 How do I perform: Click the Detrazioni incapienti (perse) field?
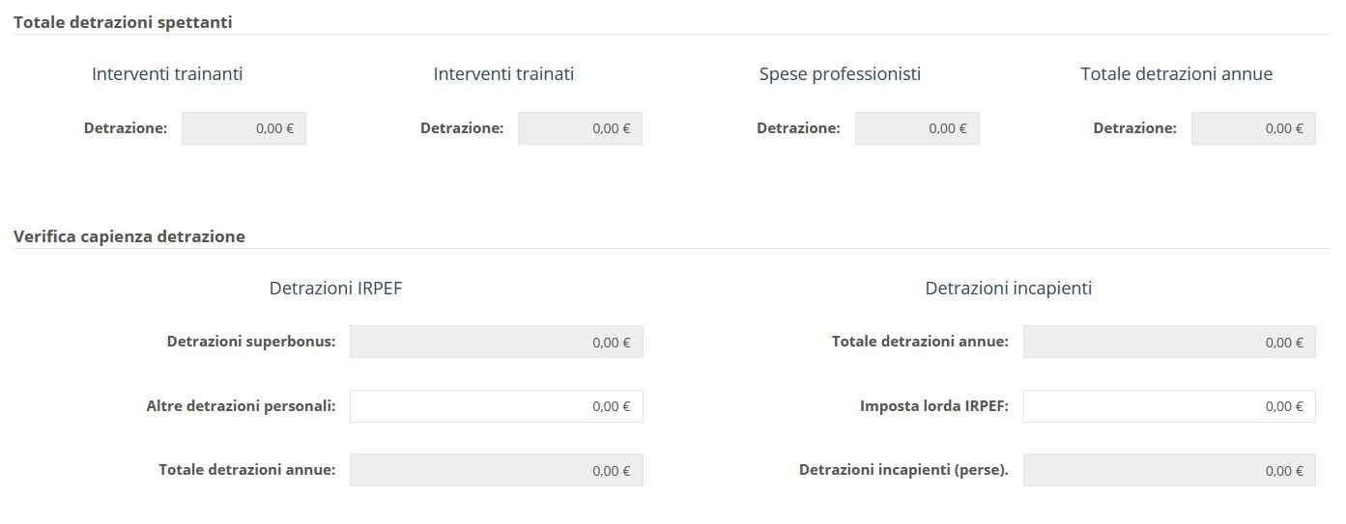coord(1169,471)
